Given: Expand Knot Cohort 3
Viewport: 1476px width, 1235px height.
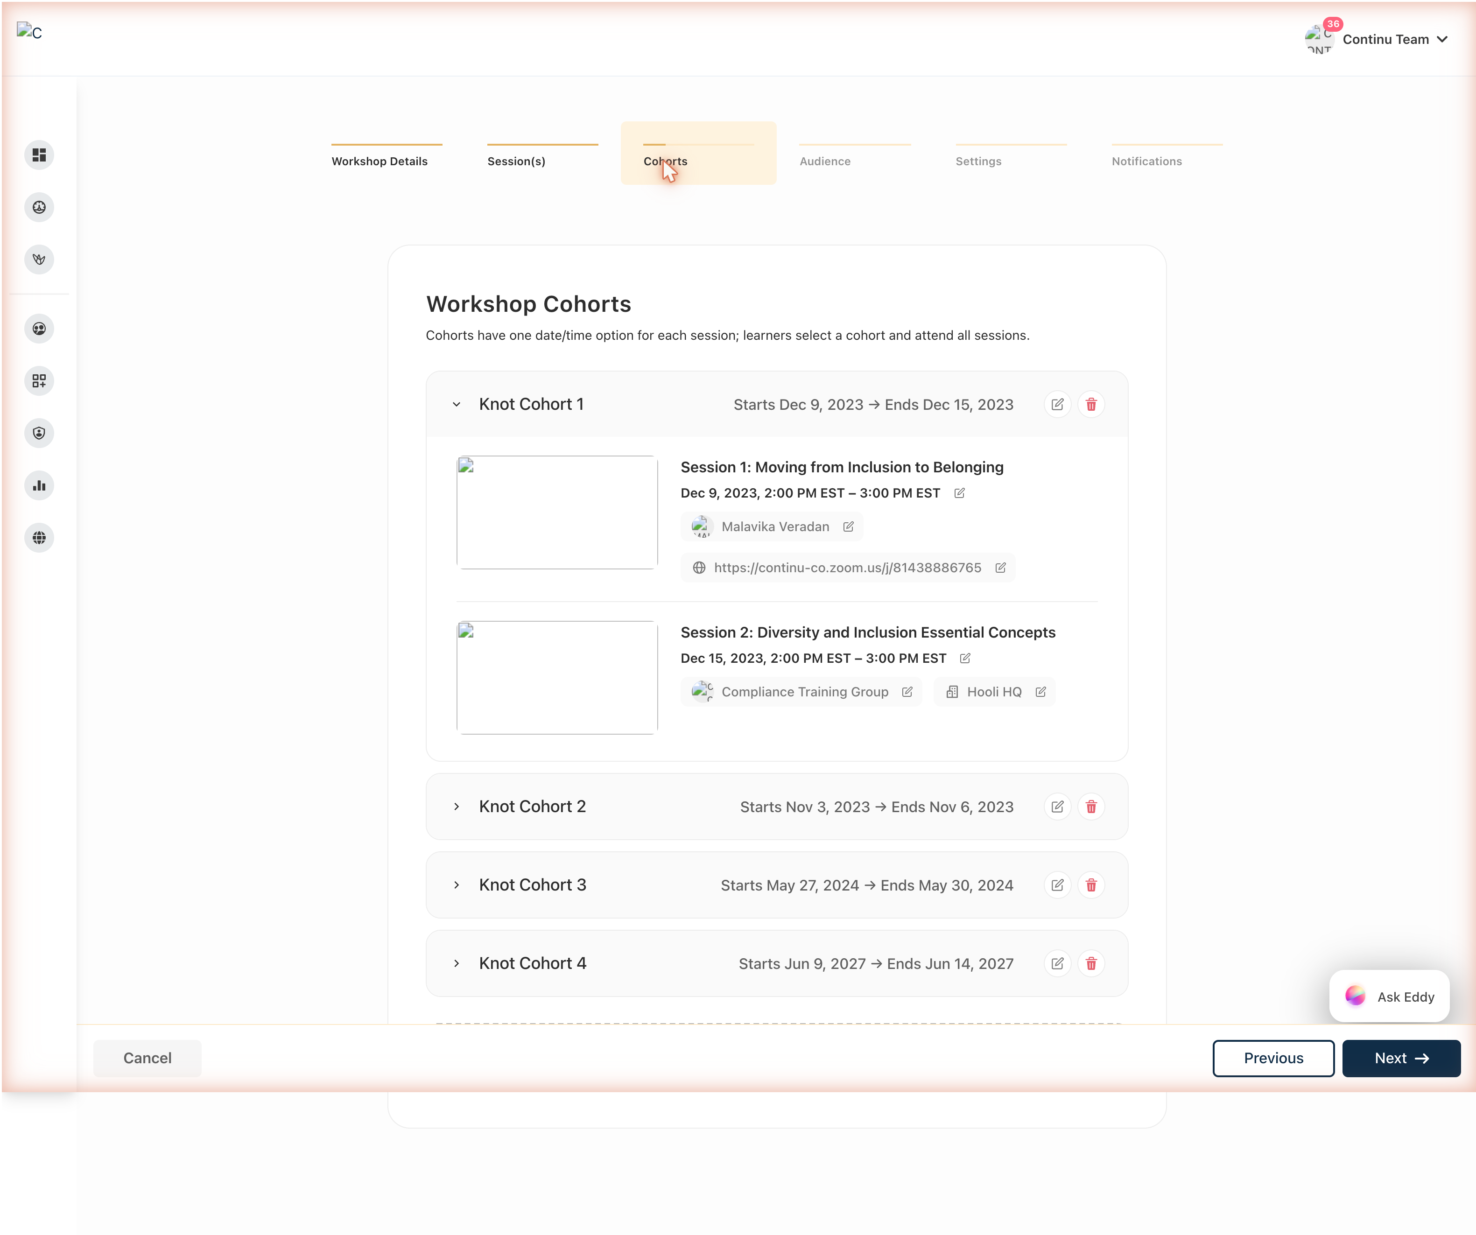Looking at the screenshot, I should 457,885.
